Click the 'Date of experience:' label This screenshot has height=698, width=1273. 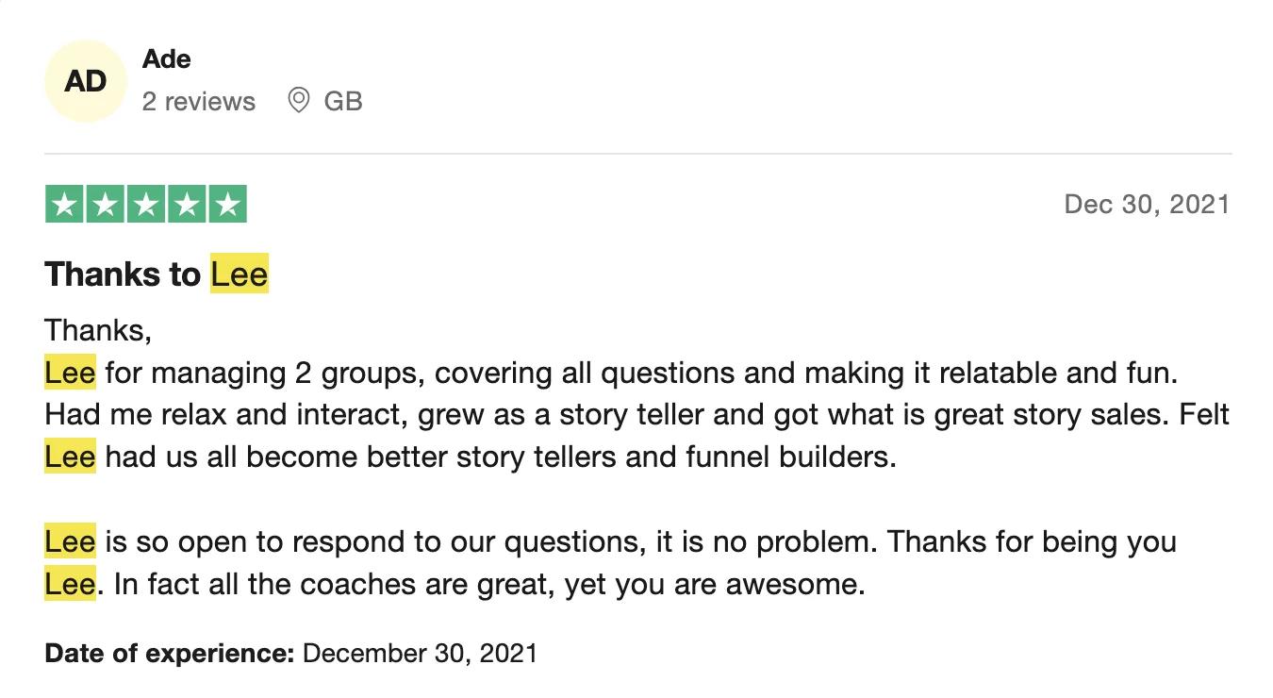coord(170,653)
